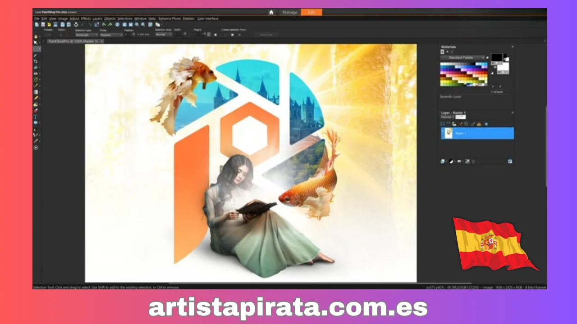The height and width of the screenshot is (324, 577).
Task: Open the User Interface menu
Action: coord(208,18)
